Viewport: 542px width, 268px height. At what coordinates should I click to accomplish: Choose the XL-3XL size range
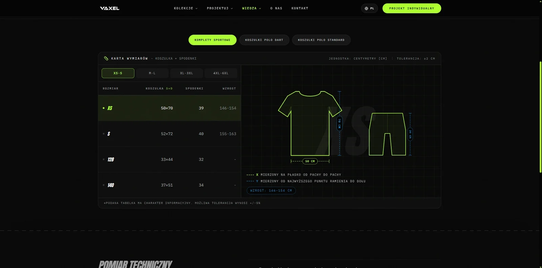pos(186,73)
